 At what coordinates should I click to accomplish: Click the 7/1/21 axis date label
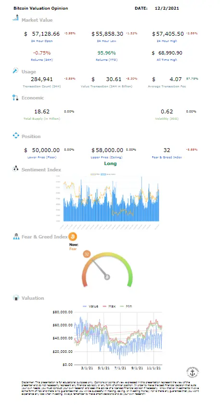tap(120, 368)
